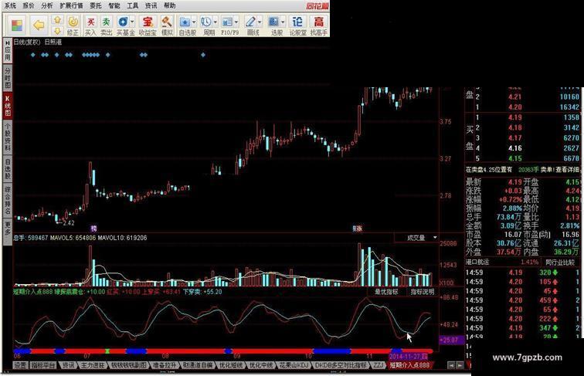Select the 优化中线 indicator tab
This screenshot has height=376, width=584.
[x=260, y=365]
